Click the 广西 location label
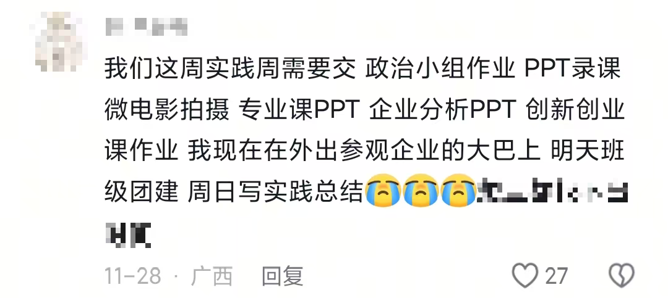Screen dimensions: 668x298 tap(212, 276)
